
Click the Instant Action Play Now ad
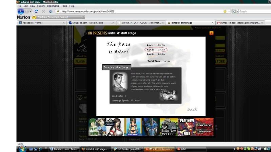[x=205, y=127]
